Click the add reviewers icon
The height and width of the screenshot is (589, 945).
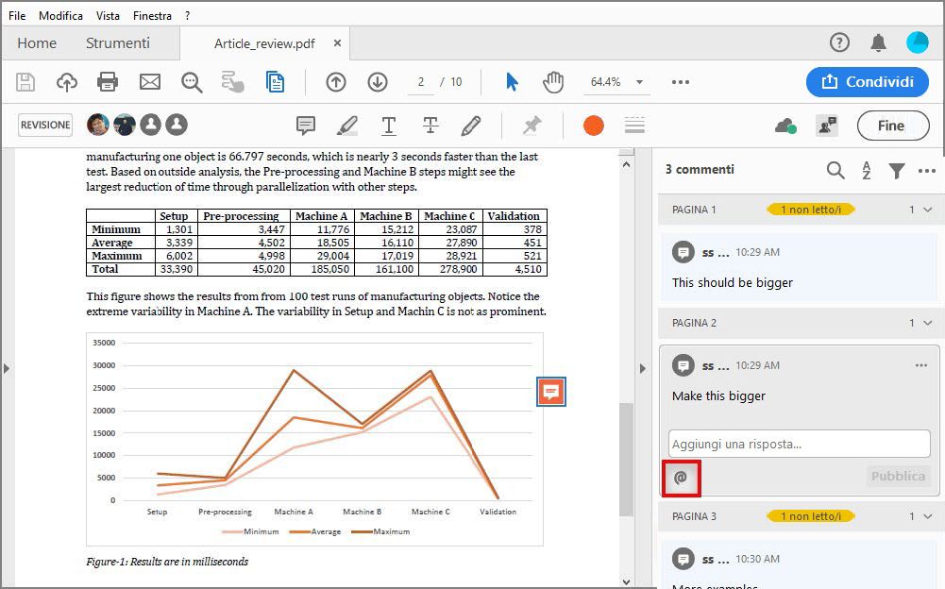pos(827,126)
